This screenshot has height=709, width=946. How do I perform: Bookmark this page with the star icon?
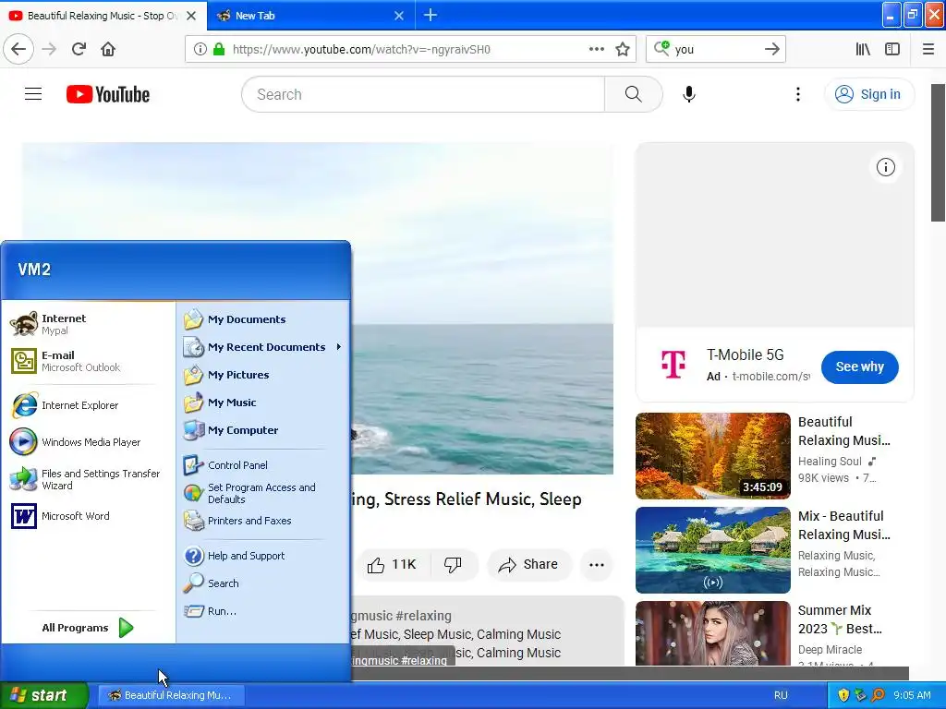[623, 49]
